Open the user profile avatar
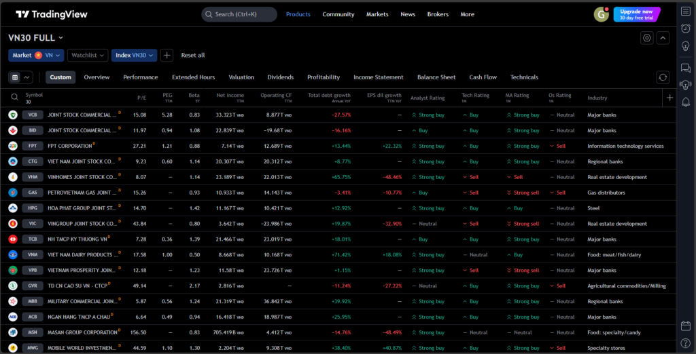696x354 pixels. click(x=601, y=14)
